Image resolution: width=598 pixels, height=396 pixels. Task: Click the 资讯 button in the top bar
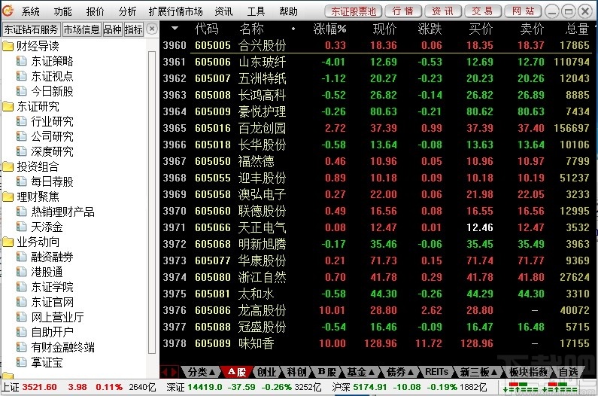[x=442, y=11]
